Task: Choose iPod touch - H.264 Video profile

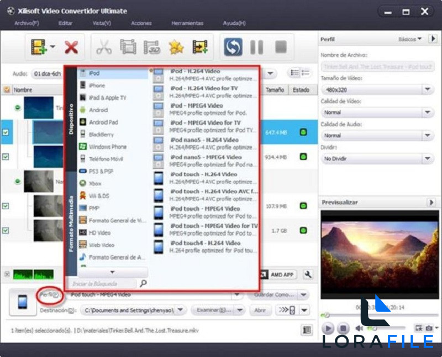Action: pyautogui.click(x=205, y=178)
